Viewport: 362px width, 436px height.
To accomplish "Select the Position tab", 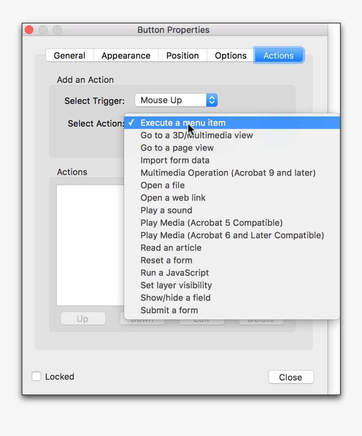I will (182, 55).
